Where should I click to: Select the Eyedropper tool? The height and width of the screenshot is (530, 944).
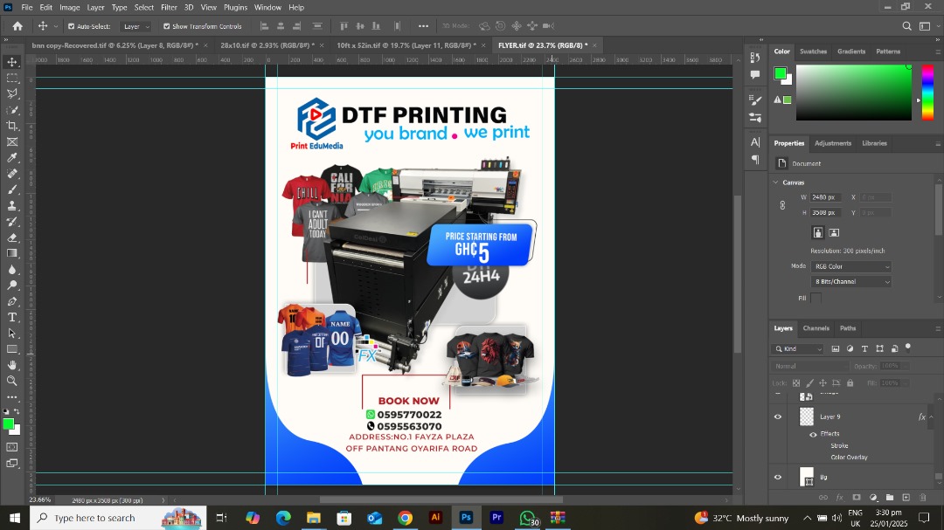coord(12,158)
